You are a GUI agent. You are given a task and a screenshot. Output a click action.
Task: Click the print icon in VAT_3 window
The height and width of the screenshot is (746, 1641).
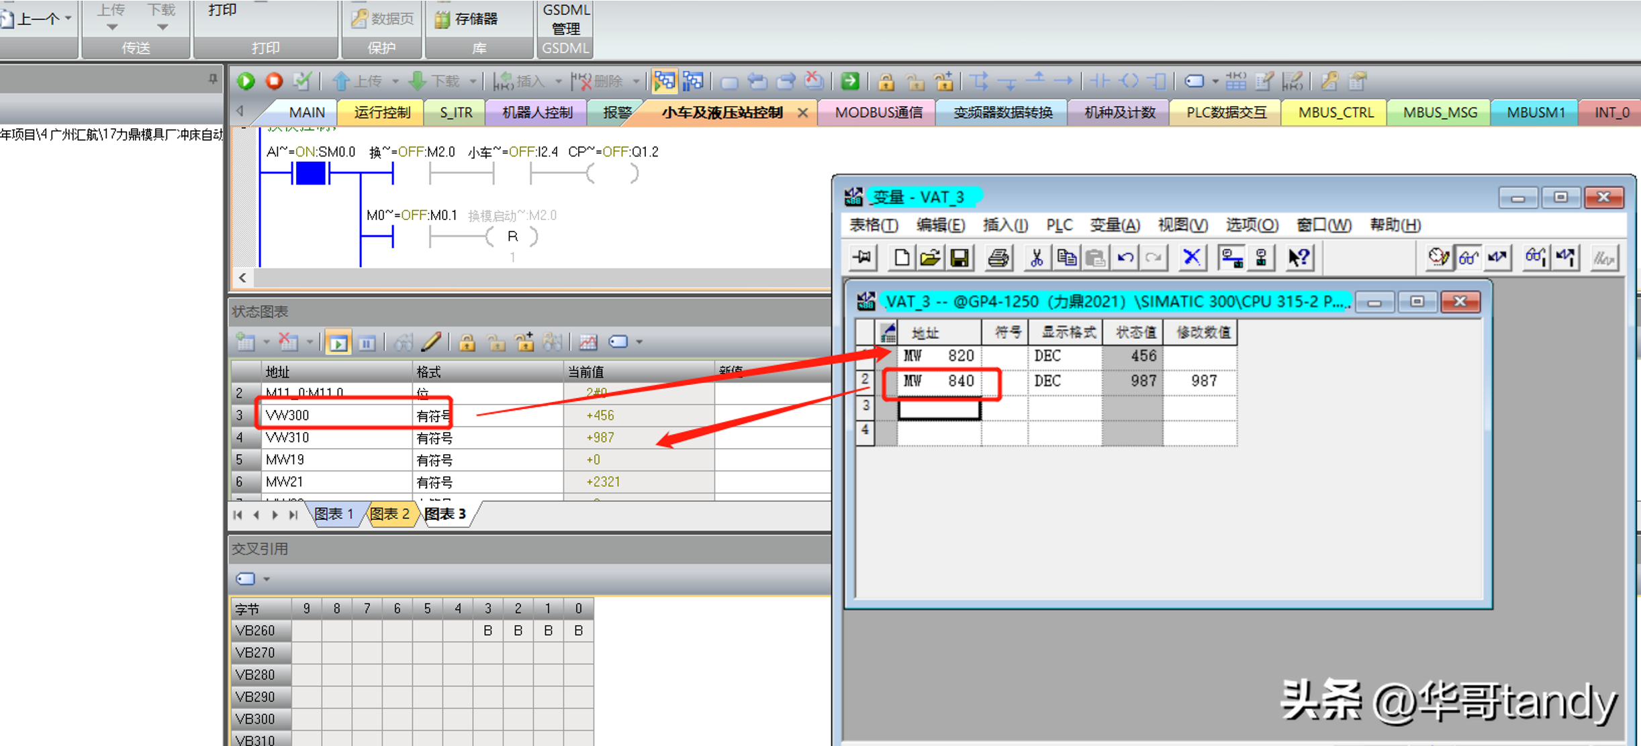[998, 258]
